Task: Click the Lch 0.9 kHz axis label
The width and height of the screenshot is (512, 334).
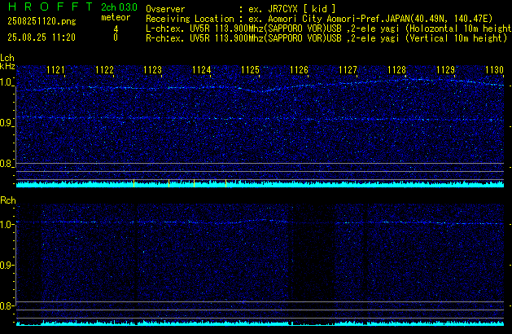Action: [x=7, y=123]
